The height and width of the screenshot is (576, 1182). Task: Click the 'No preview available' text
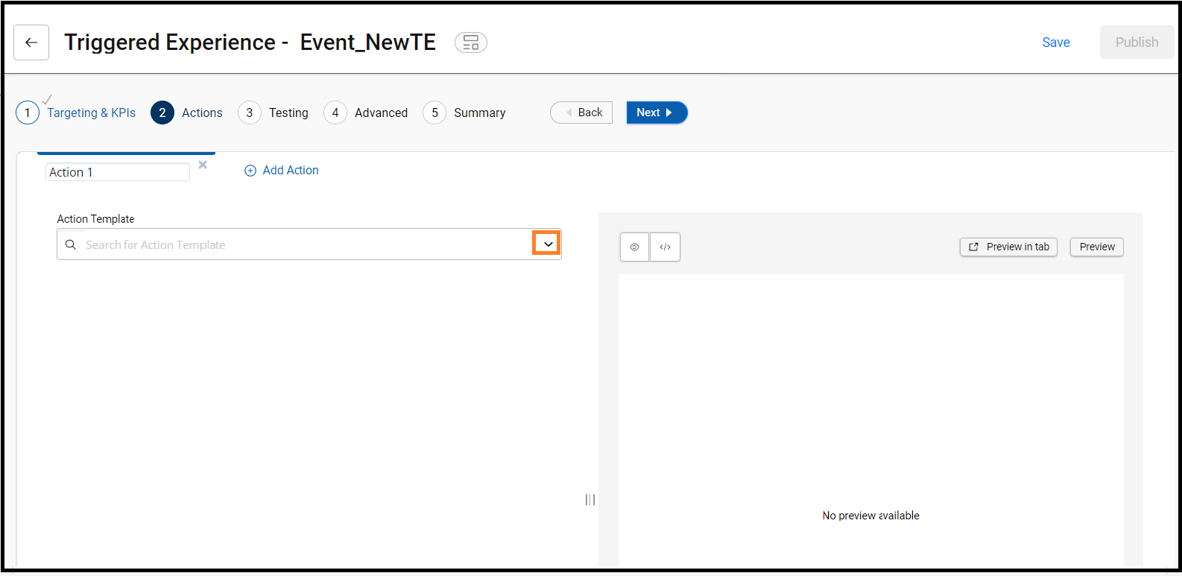pos(870,516)
